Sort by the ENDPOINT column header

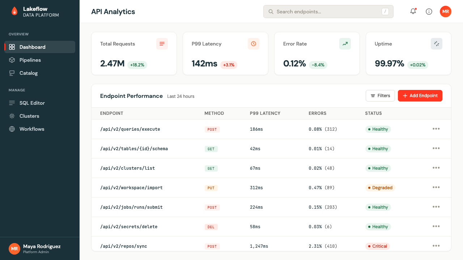pos(112,113)
